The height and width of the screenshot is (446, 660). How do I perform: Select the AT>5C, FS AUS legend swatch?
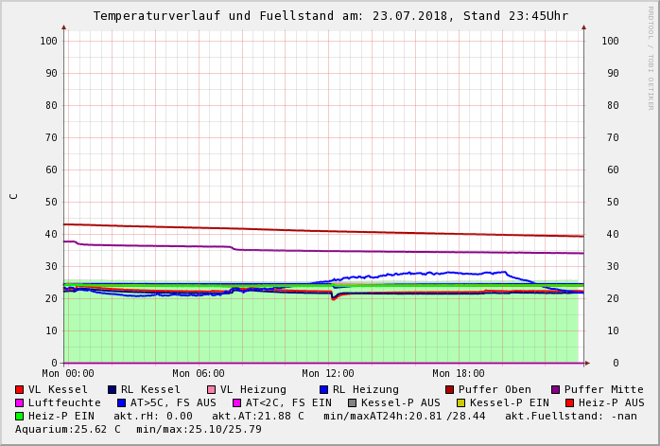tap(122, 403)
